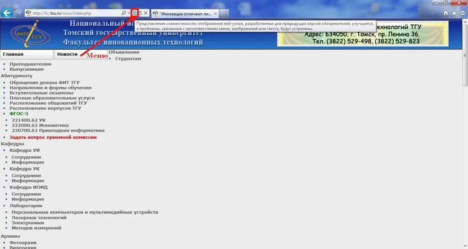Open the 221400.62 УК link

pos(29,120)
